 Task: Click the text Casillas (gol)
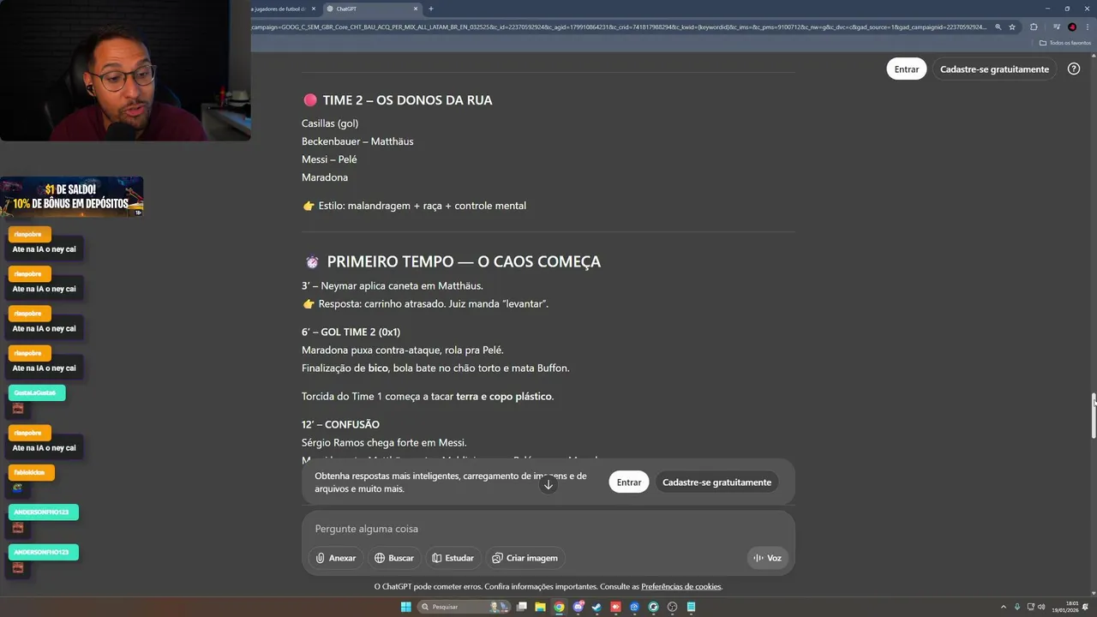pos(330,123)
